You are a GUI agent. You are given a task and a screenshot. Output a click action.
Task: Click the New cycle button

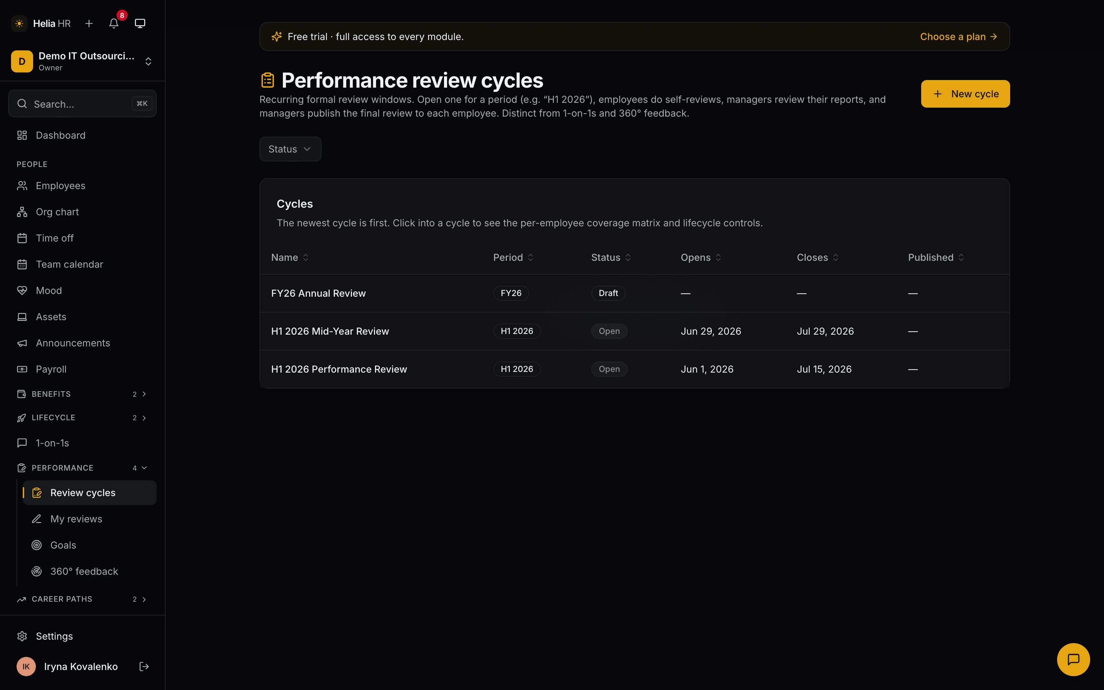click(965, 94)
